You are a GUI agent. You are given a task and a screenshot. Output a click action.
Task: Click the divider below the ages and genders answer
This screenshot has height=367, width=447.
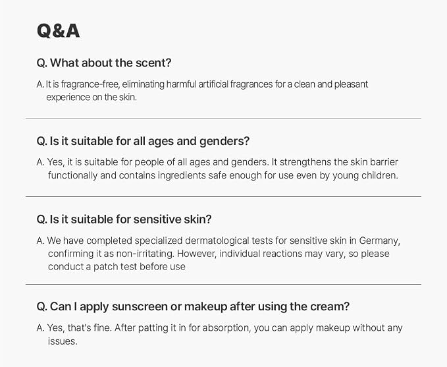[223, 196]
